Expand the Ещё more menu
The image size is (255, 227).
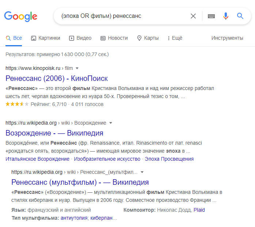pyautogui.click(x=175, y=38)
